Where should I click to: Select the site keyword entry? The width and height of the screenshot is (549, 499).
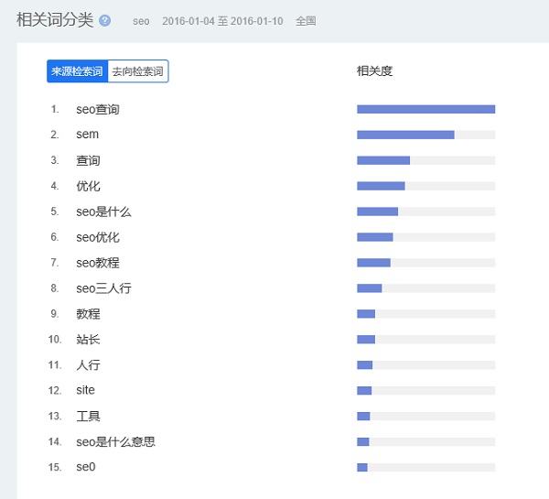pos(85,390)
